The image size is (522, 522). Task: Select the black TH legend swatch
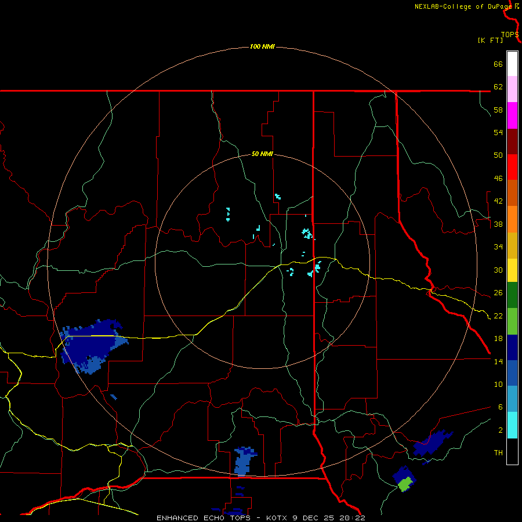click(512, 451)
